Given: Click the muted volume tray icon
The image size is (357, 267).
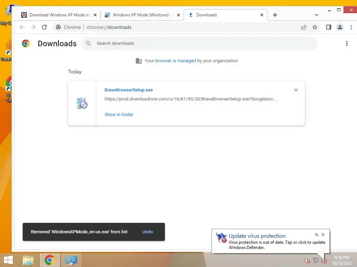Looking at the screenshot, I should pyautogui.click(x=307, y=261).
